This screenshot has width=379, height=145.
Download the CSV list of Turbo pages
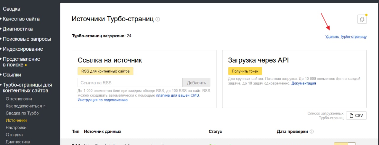pos(356,116)
